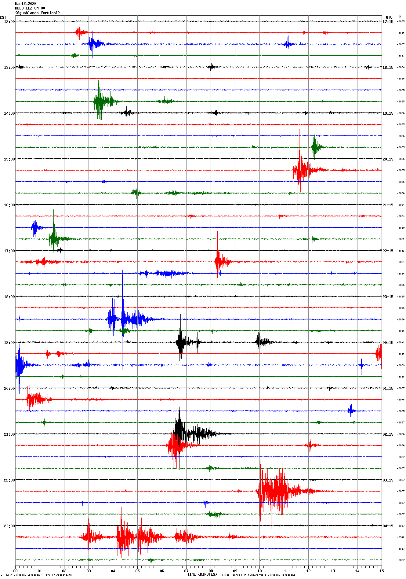Screen dimensions: 406x579
Task: Select the 15:00 CST row label
Action: [9, 159]
